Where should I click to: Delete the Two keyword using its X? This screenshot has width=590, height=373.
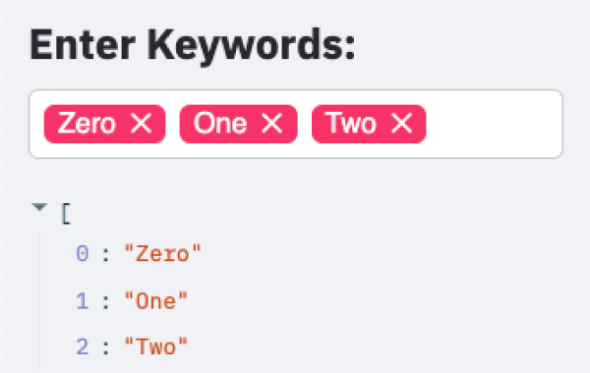click(401, 124)
